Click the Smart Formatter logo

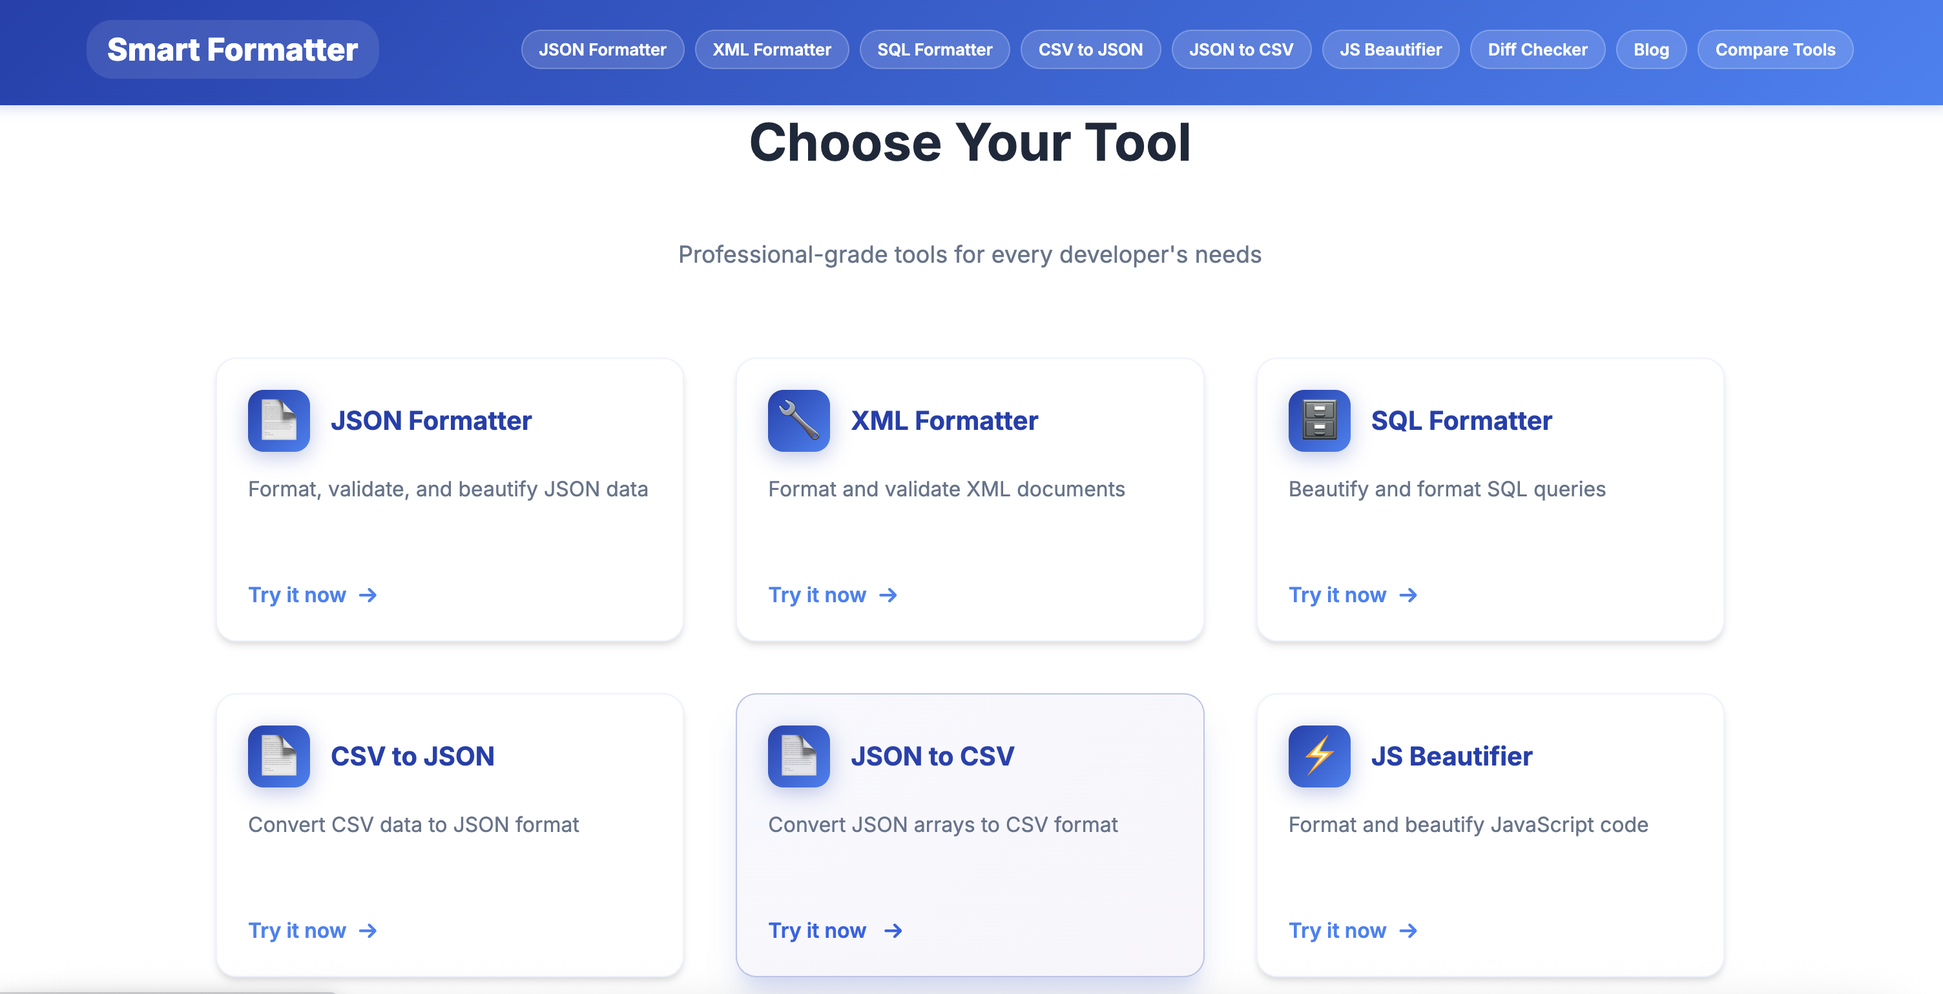(233, 50)
